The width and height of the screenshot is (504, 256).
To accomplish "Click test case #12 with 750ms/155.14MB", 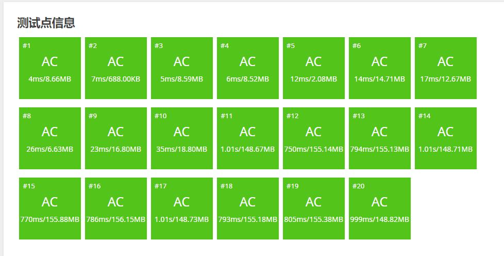I will 314,138.
